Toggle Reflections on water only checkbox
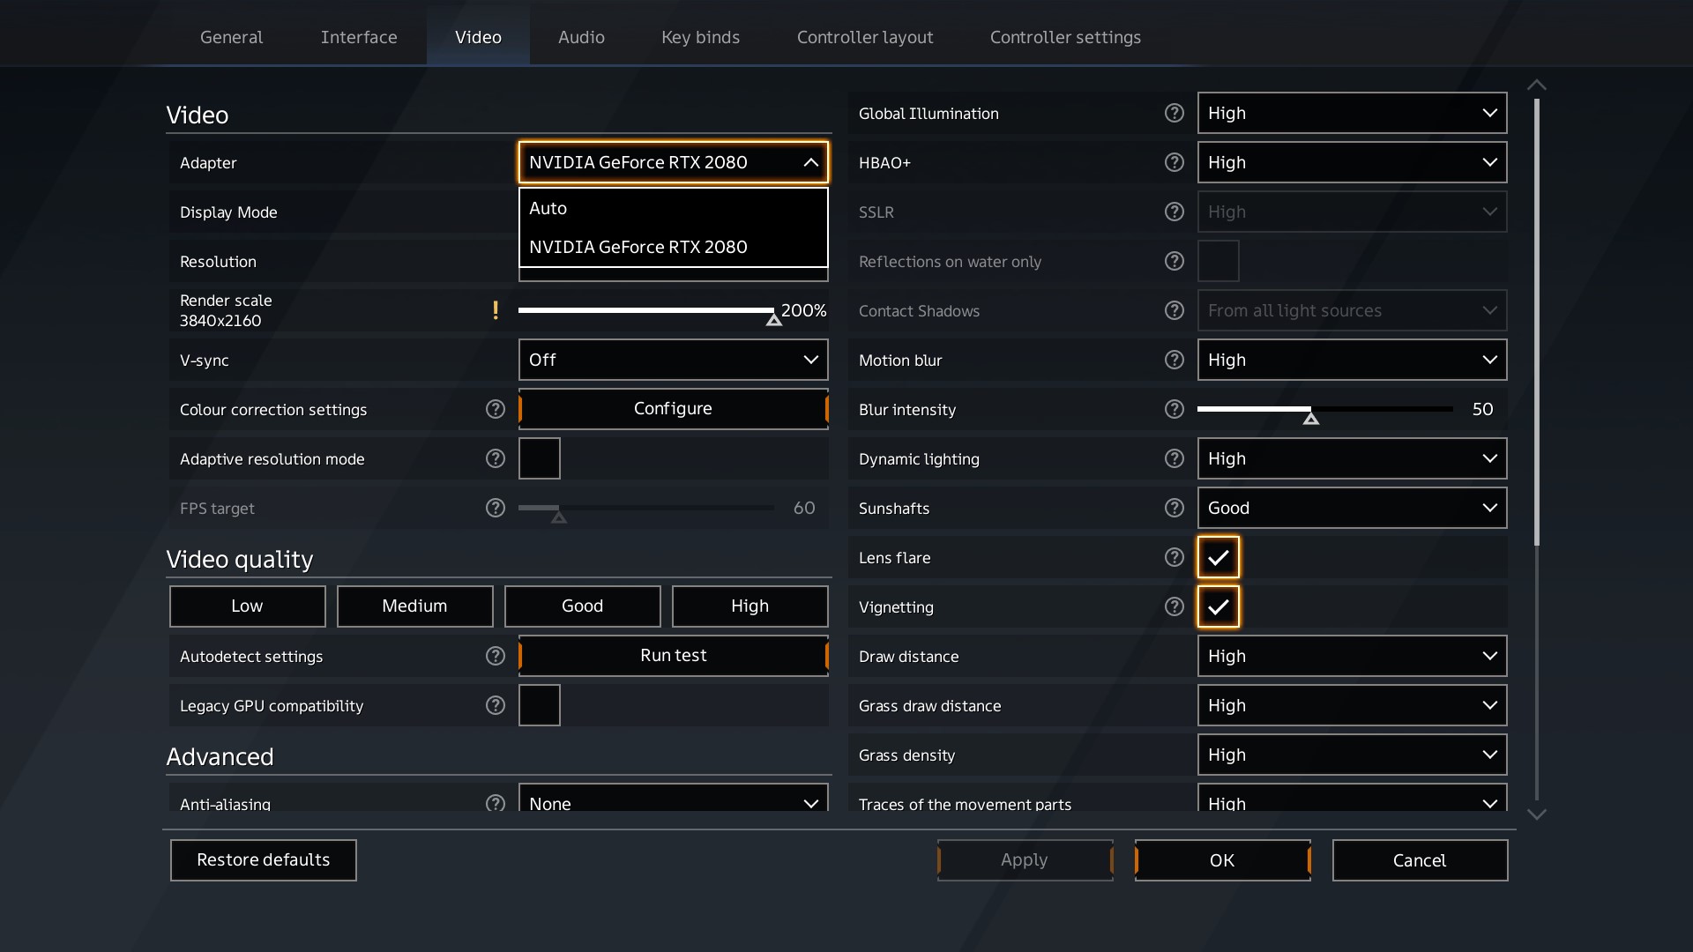This screenshot has height=952, width=1693. [x=1219, y=261]
